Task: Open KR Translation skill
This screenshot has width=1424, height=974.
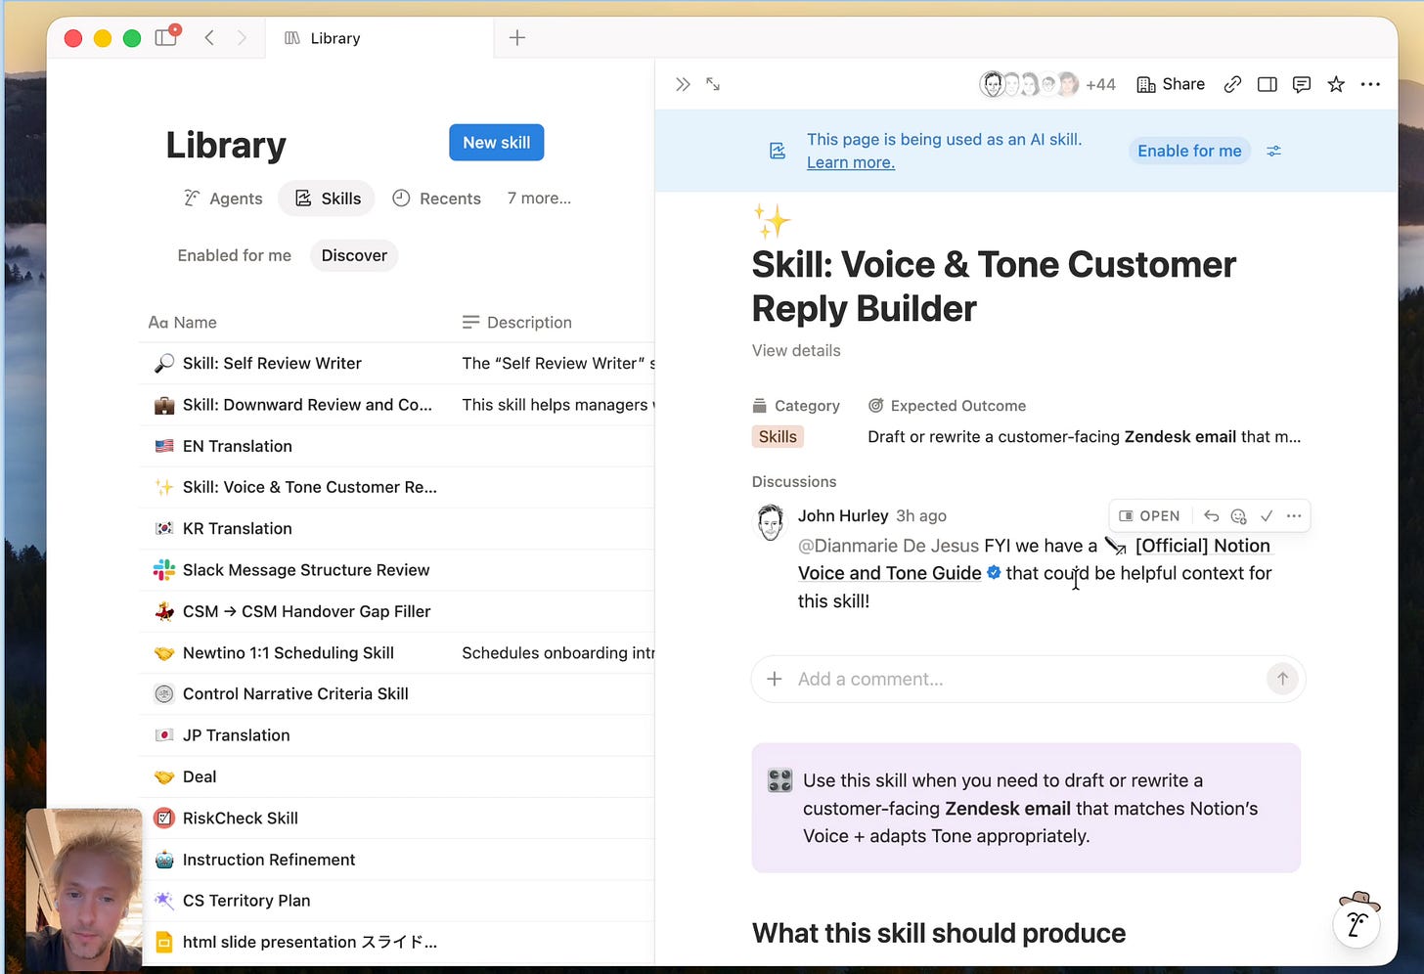Action: [x=238, y=529]
